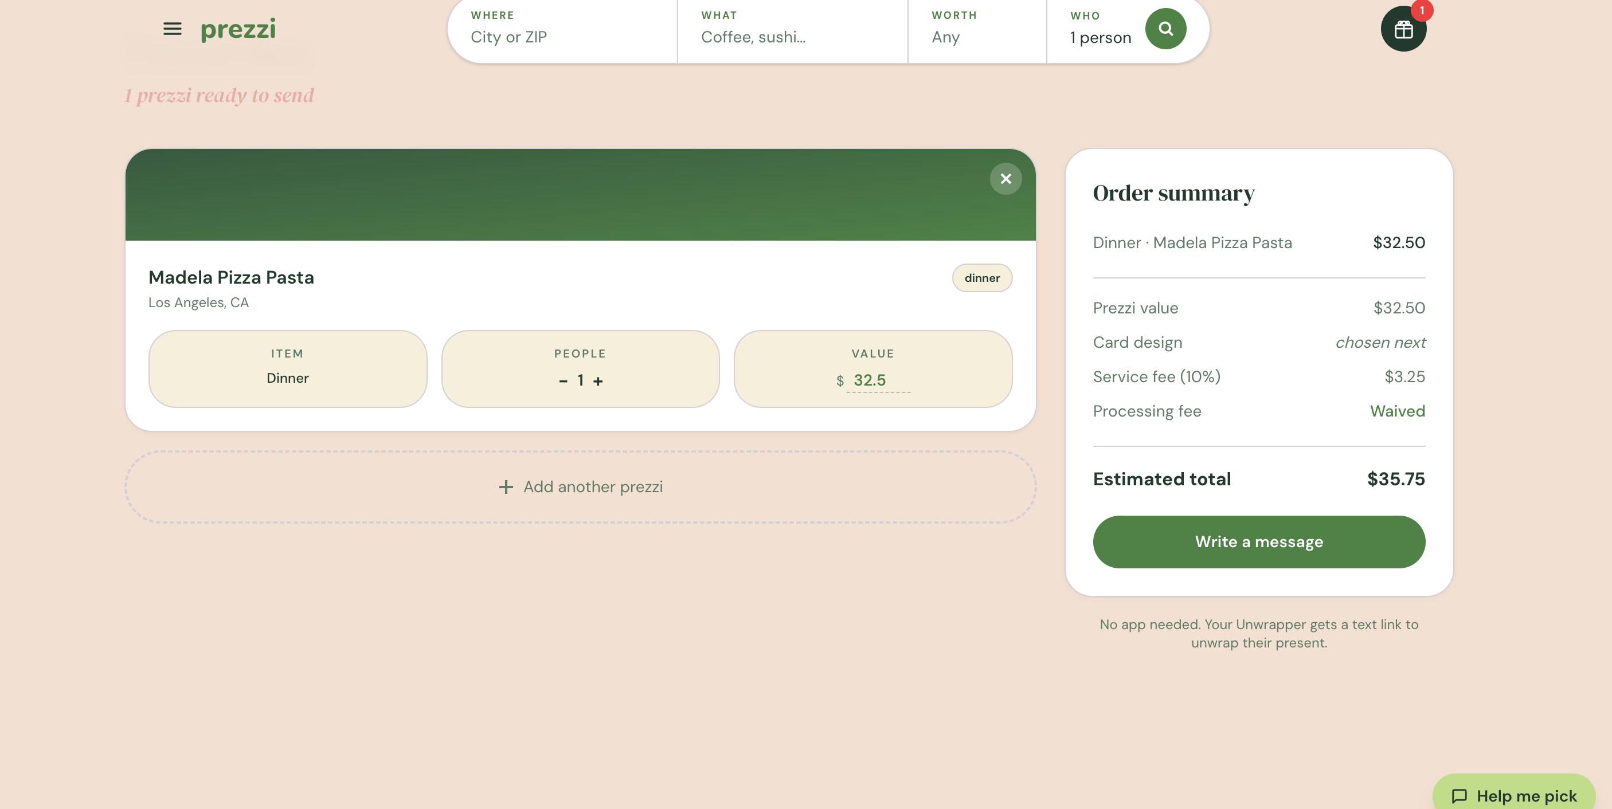Select the Dinner item box
1612x809 pixels.
click(x=288, y=369)
